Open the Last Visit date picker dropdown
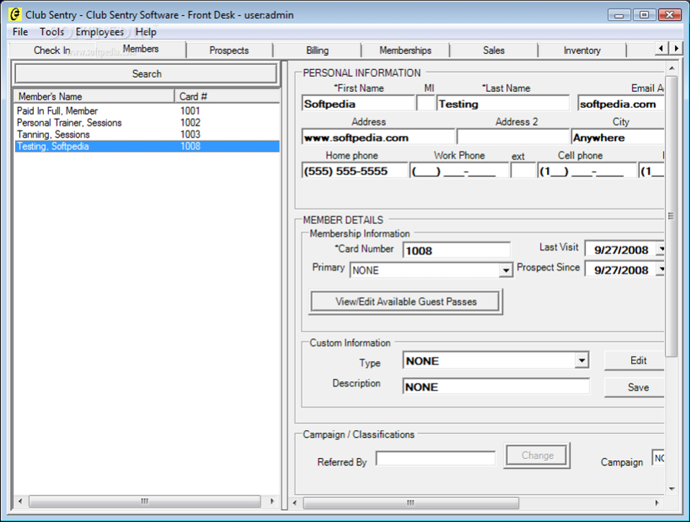 pyautogui.click(x=660, y=250)
